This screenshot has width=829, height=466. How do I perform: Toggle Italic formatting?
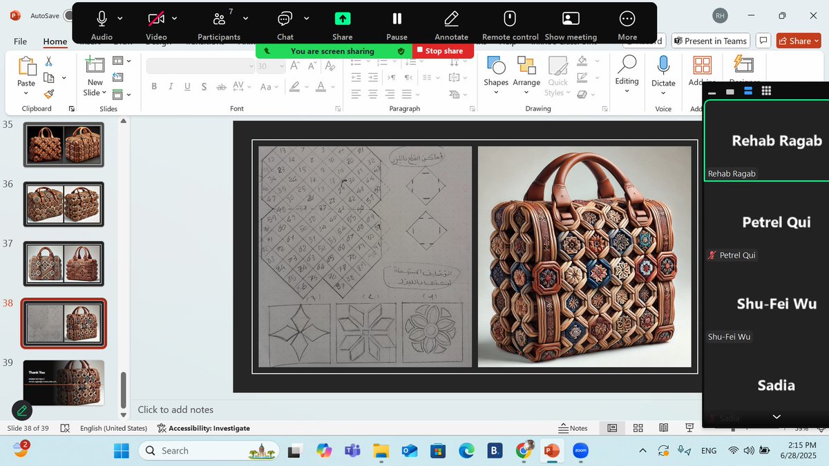pos(171,86)
